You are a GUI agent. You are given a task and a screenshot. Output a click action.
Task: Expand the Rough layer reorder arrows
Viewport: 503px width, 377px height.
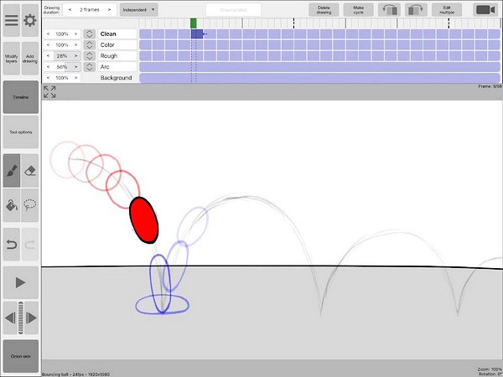point(89,56)
